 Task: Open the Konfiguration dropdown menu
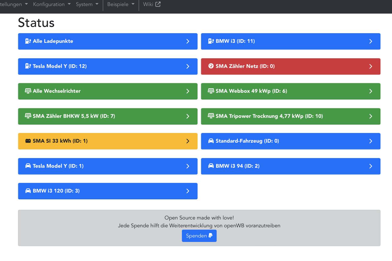pyautogui.click(x=52, y=4)
